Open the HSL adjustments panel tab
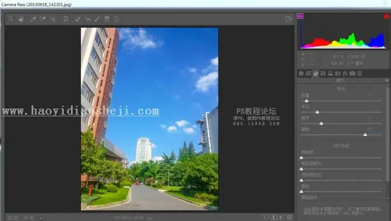The height and width of the screenshot is (221, 391). 323,73
